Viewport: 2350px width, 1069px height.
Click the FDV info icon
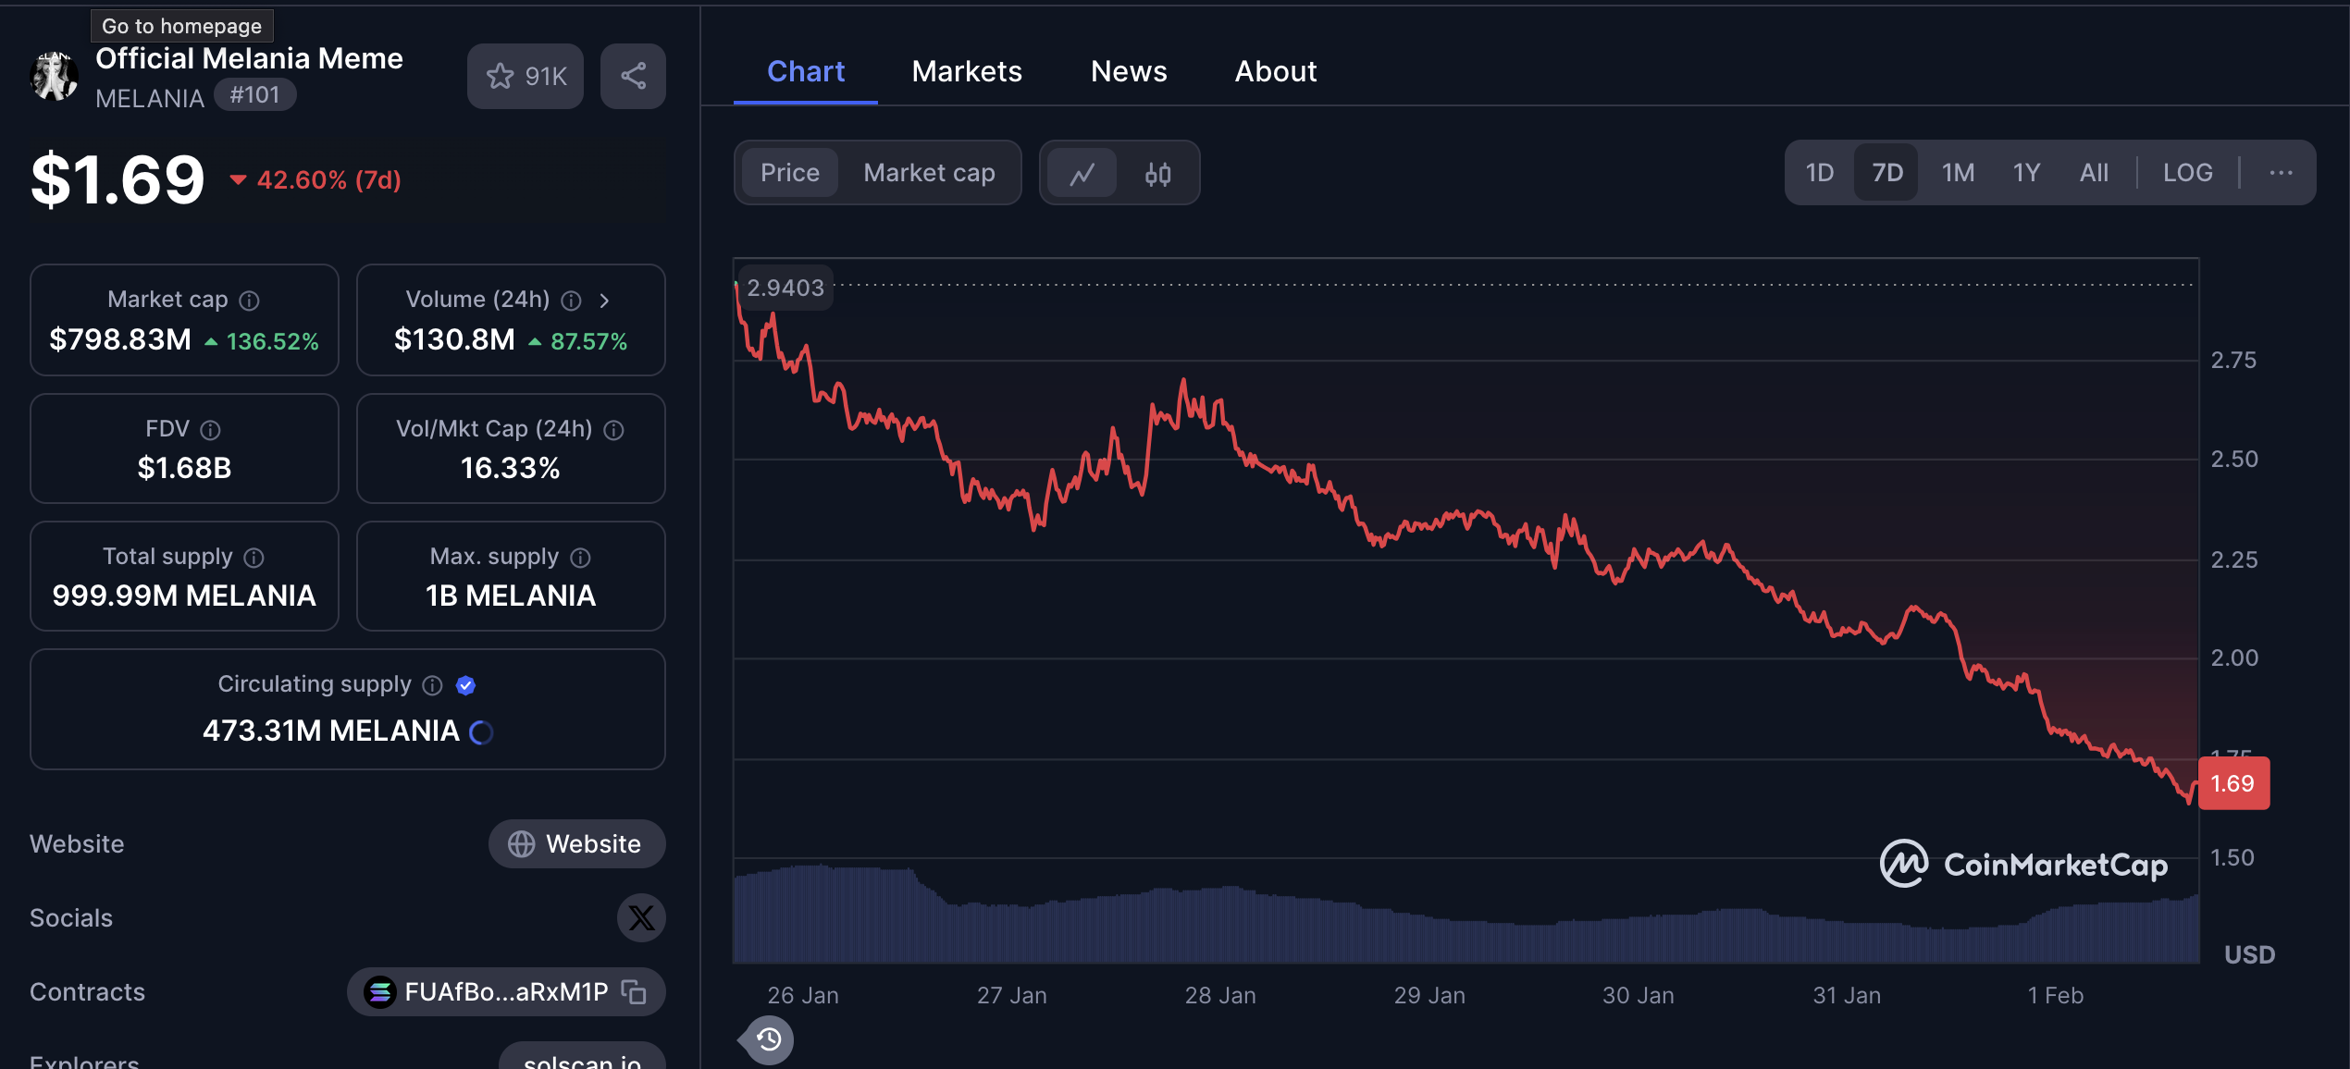(x=210, y=430)
